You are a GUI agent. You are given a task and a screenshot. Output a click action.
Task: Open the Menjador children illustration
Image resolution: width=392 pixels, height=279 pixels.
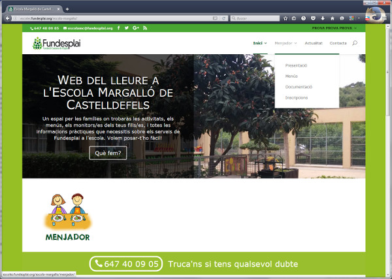[x=68, y=211]
